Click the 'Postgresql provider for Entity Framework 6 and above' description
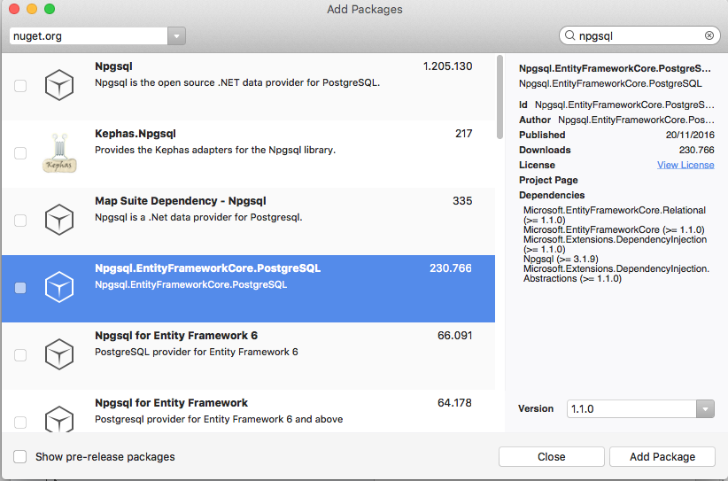728x481 pixels. click(x=219, y=419)
